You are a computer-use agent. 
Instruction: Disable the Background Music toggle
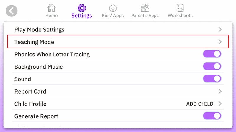pyautogui.click(x=212, y=67)
